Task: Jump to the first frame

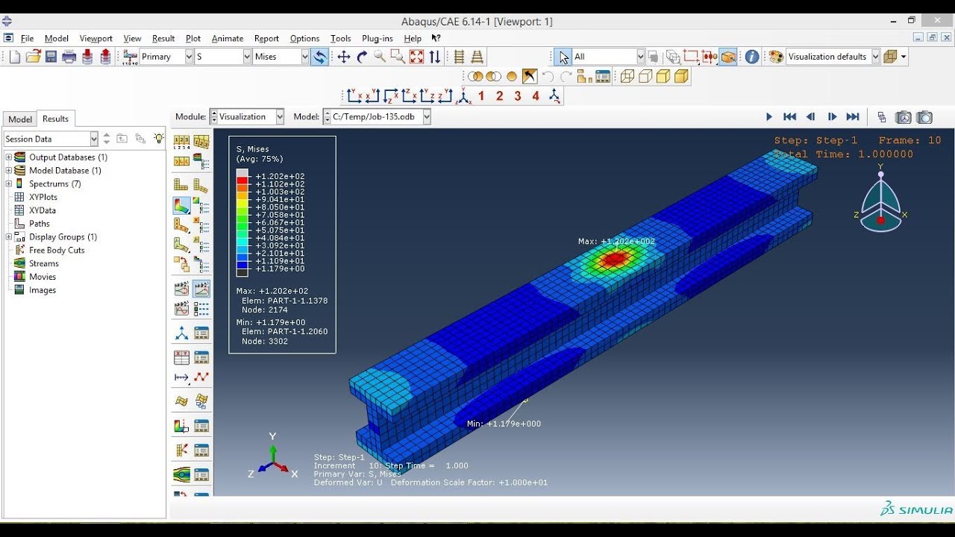Action: coord(789,117)
